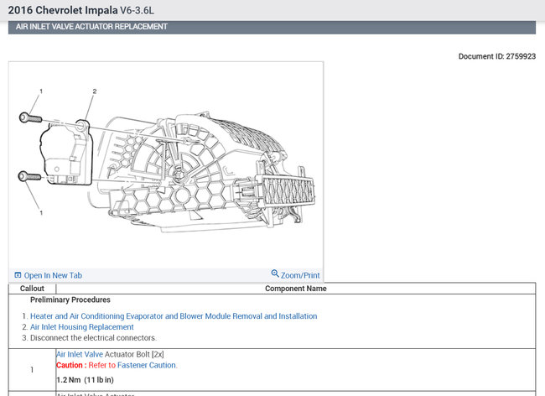Click the magnifier icon beside Zoom/Print
Screen dimensions: 545x396
275,274
